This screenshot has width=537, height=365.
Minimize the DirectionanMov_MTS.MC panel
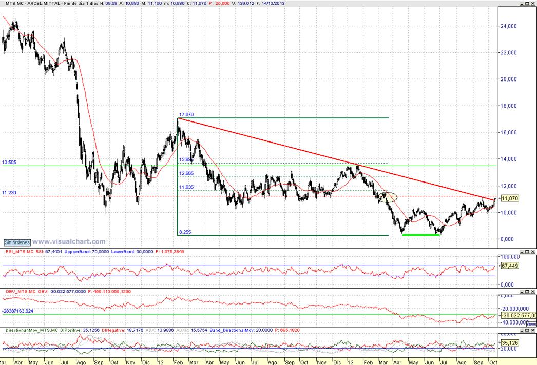522,330
